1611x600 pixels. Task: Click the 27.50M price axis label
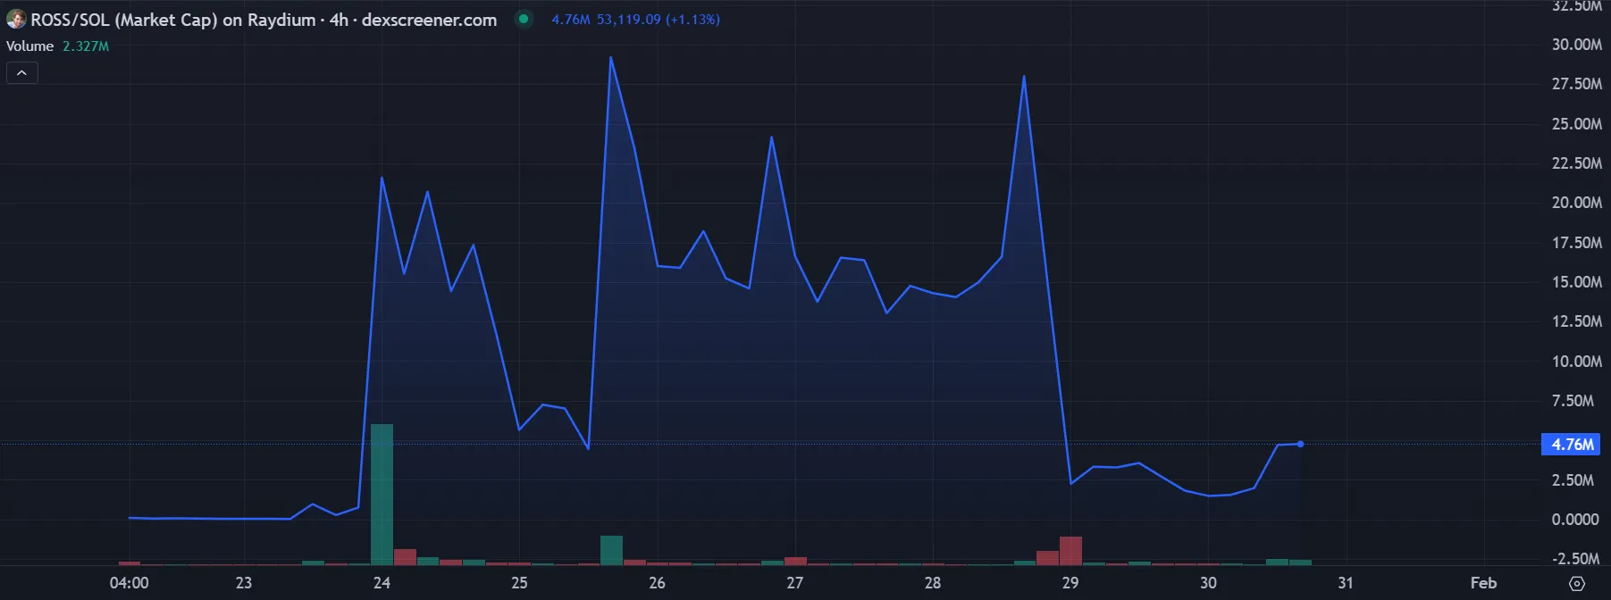click(x=1576, y=84)
